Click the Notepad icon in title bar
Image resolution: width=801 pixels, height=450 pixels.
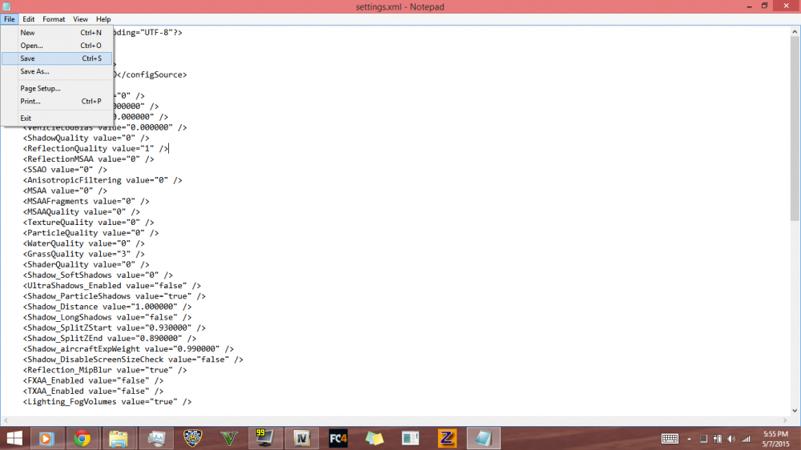pyautogui.click(x=6, y=6)
